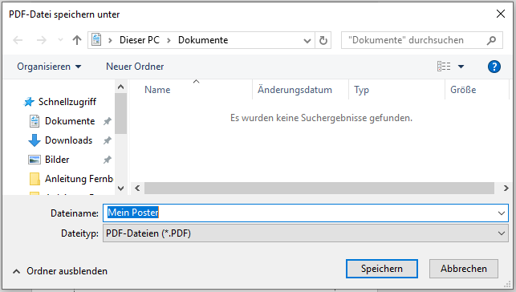
Task: Open Dokumente in the navigation pane
Action: pos(70,121)
